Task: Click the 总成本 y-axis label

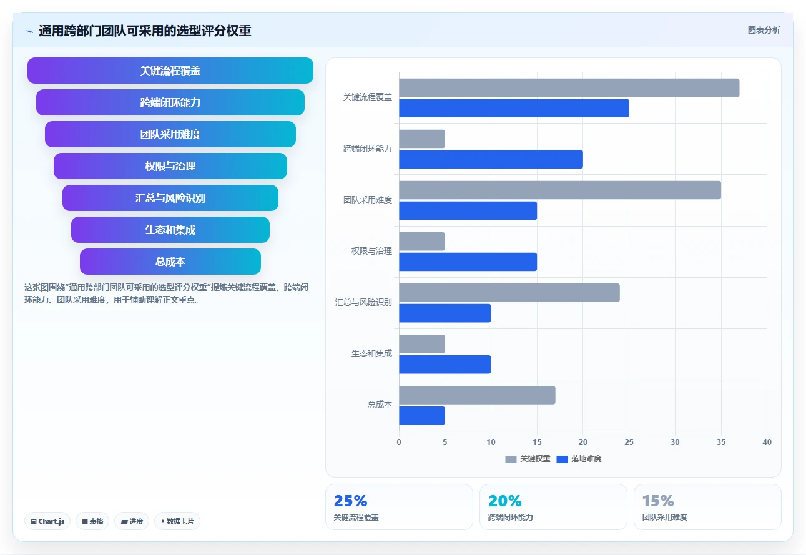Action: click(x=380, y=405)
